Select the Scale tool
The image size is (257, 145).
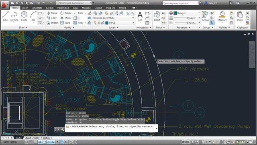(65, 23)
